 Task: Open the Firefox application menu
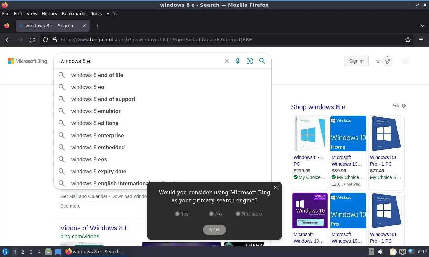point(421,40)
